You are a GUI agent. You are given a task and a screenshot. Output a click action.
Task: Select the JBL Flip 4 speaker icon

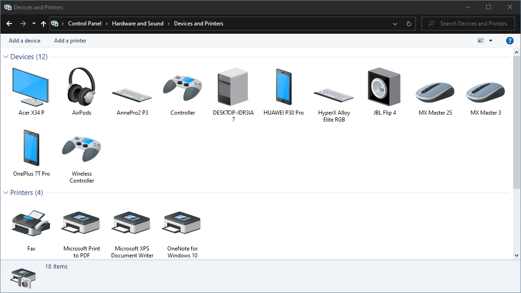384,86
